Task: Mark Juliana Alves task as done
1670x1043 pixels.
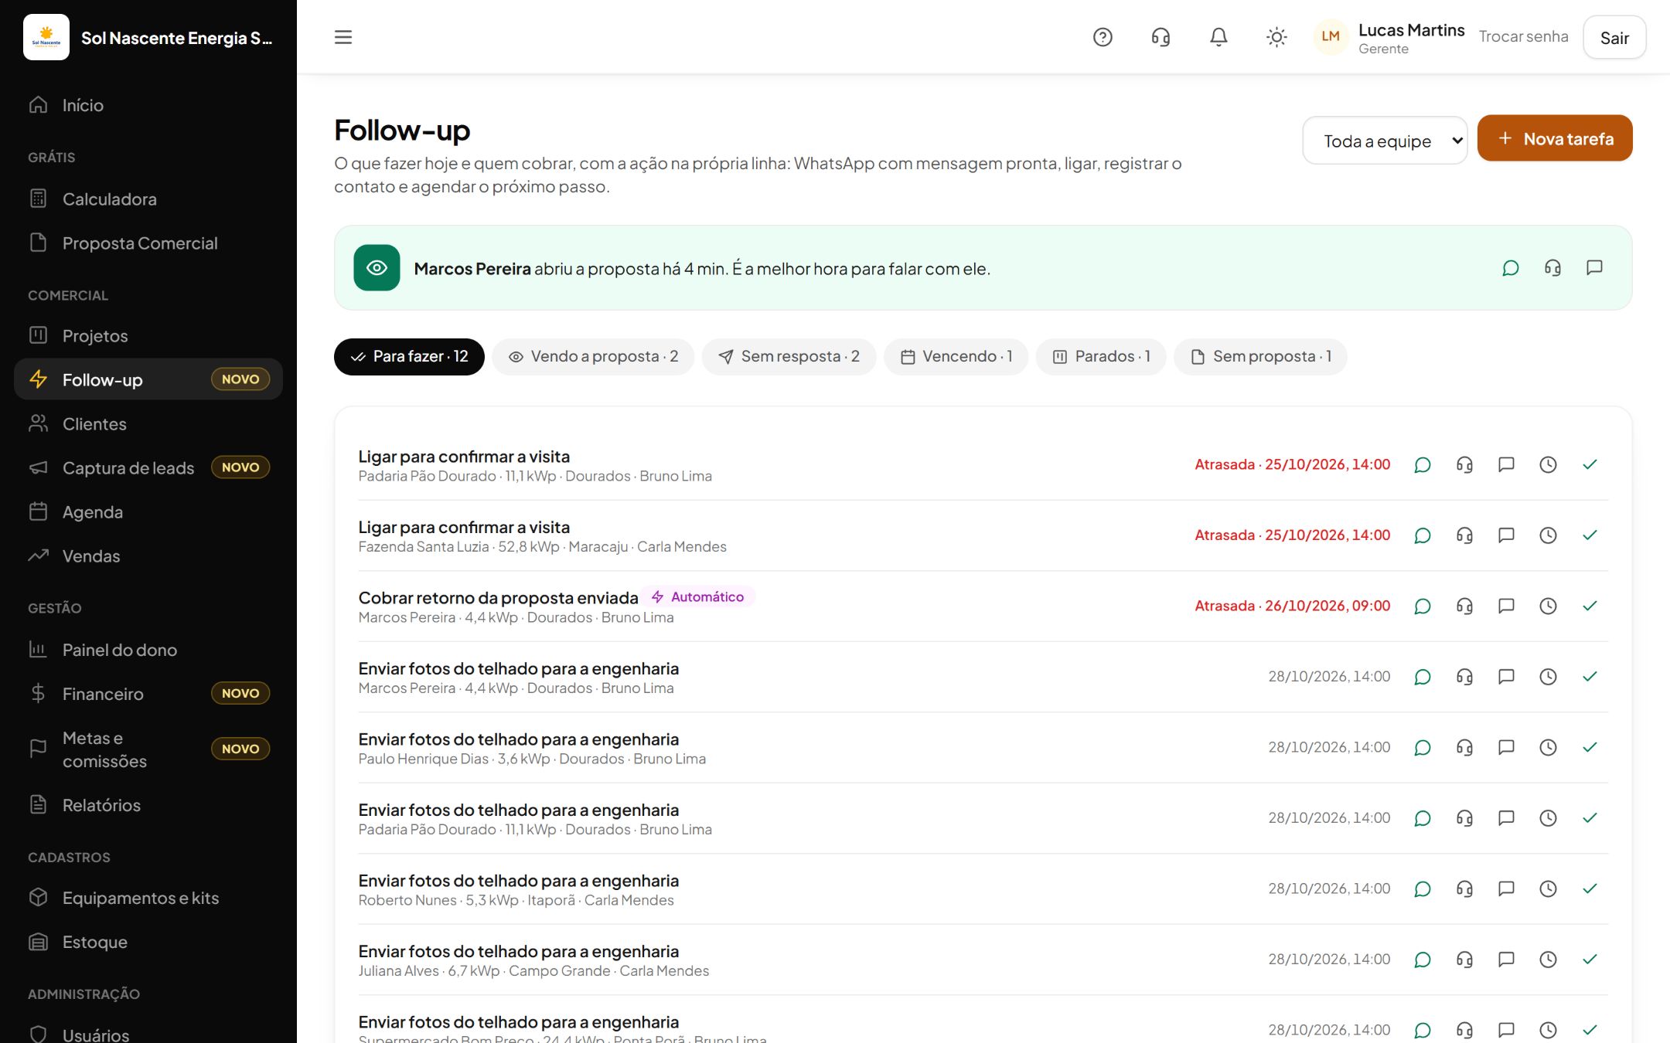Action: coord(1590,960)
